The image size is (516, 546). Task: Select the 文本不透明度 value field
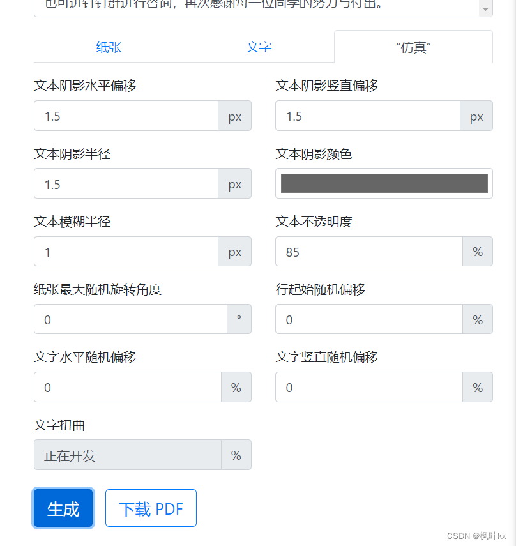click(x=367, y=252)
